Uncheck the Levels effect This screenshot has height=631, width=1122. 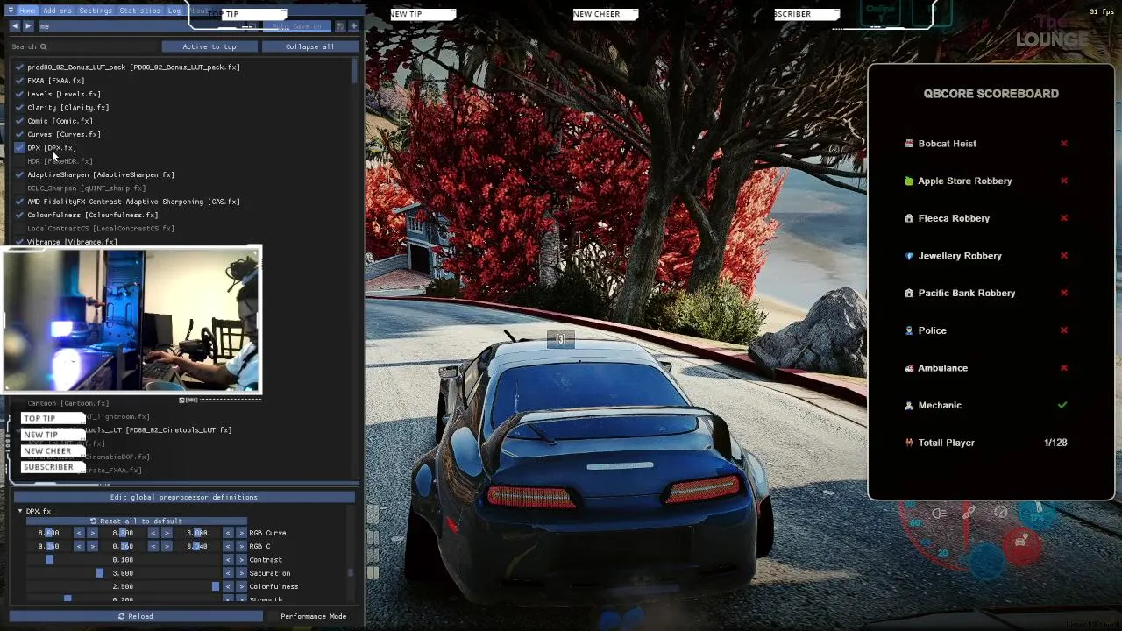click(19, 94)
